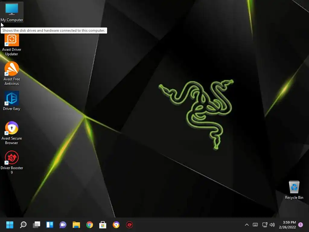
Task: Select the Driver Booster 9 desktop shortcut
Action: pos(12,162)
